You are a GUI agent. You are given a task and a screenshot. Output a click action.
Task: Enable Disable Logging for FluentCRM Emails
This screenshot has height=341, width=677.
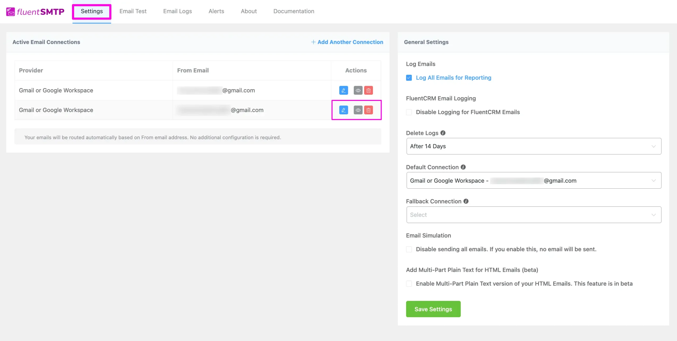[x=409, y=112]
